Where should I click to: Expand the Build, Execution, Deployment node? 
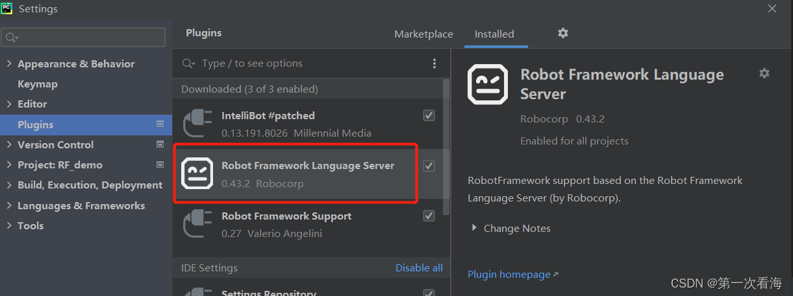tap(9, 185)
